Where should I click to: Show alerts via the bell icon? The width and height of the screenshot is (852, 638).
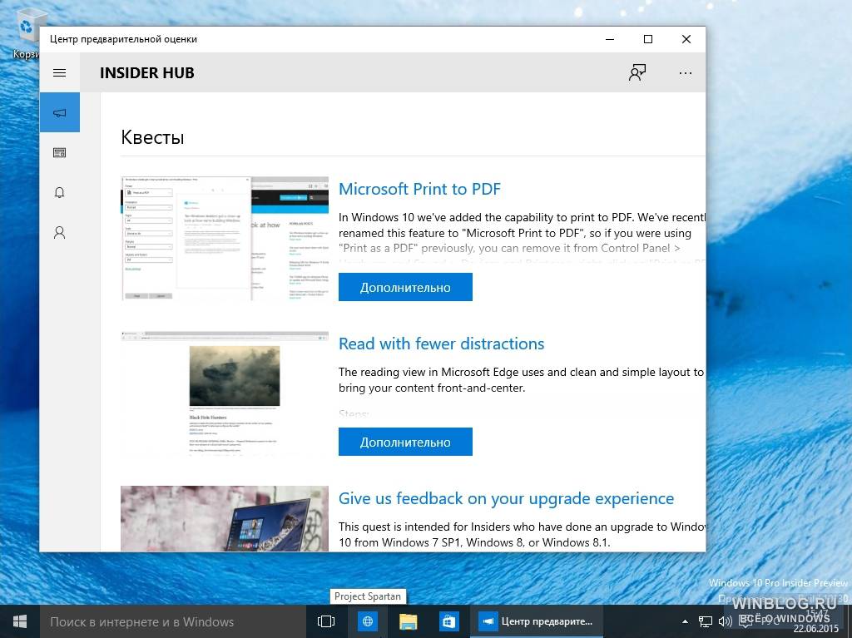[x=60, y=192]
